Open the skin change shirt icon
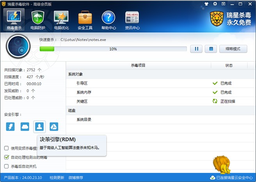 [x=206, y=4]
